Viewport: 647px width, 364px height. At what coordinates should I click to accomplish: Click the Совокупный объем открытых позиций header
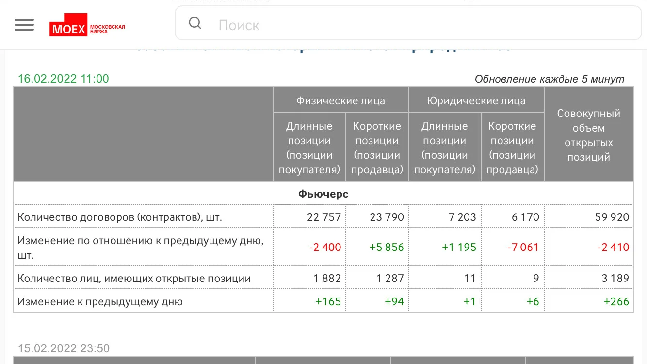coord(589,135)
